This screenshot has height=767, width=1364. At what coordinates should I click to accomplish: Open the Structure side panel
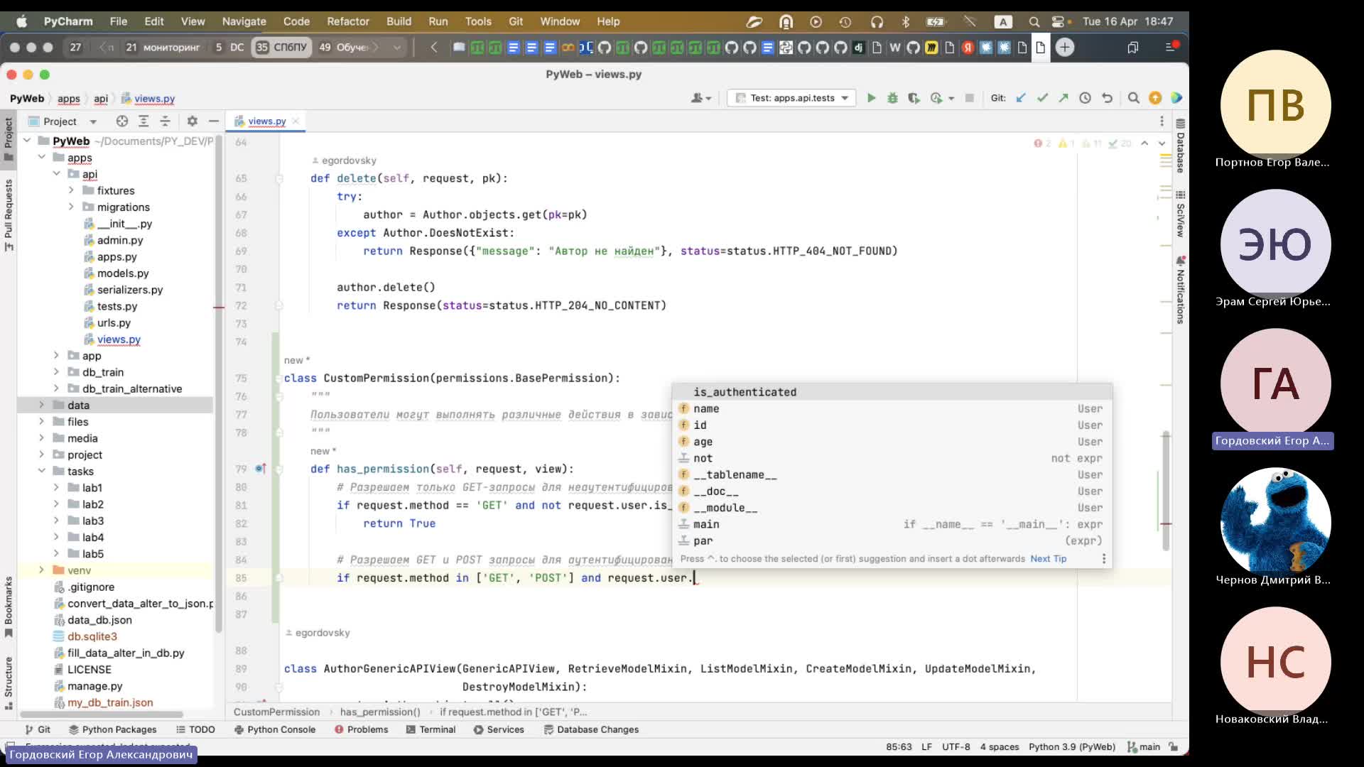(9, 682)
